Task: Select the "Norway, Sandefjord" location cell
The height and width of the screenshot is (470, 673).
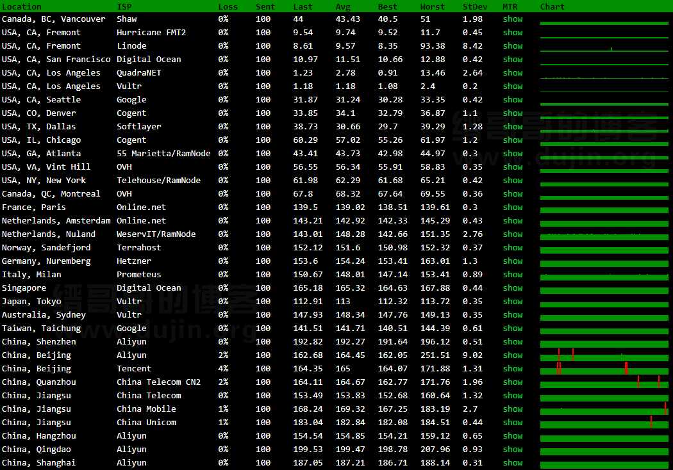Action: (46, 247)
